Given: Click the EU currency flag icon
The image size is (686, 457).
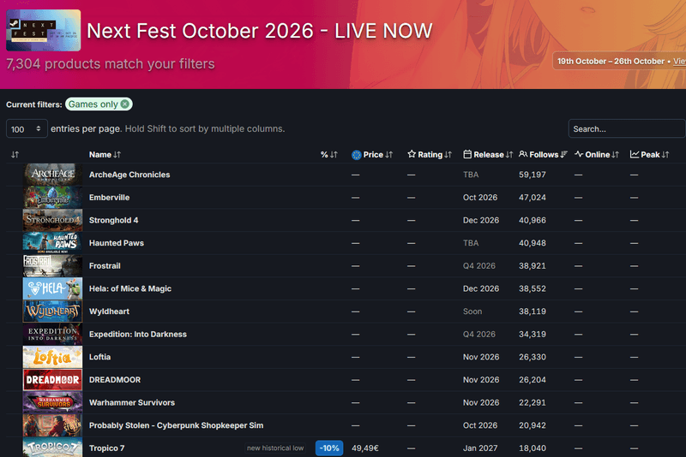Looking at the screenshot, I should [357, 155].
